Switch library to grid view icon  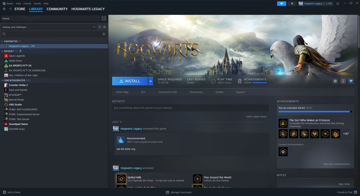point(104,18)
